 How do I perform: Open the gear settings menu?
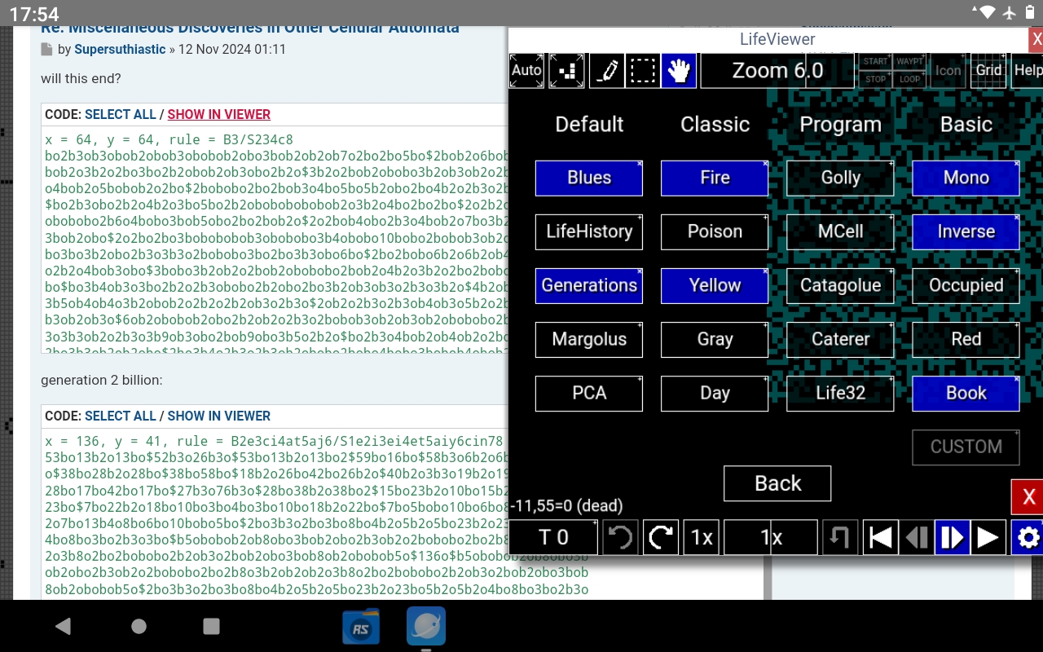coord(1028,538)
